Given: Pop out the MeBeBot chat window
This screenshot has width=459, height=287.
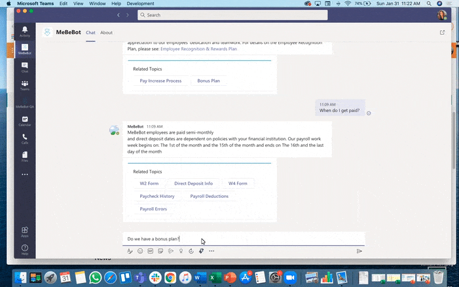Looking at the screenshot, I should coord(442,33).
